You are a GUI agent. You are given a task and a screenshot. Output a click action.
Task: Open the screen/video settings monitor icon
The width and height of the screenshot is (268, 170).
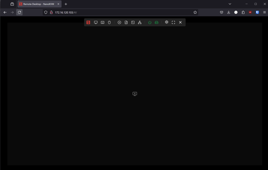coord(96,22)
